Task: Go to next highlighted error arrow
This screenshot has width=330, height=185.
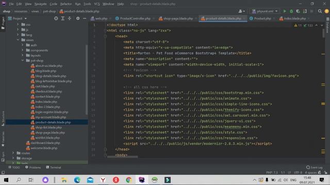Action: (322, 25)
